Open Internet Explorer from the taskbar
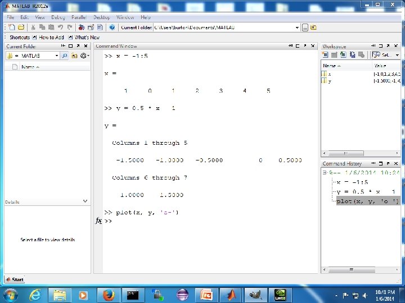This screenshot has height=303, width=405. [35, 295]
